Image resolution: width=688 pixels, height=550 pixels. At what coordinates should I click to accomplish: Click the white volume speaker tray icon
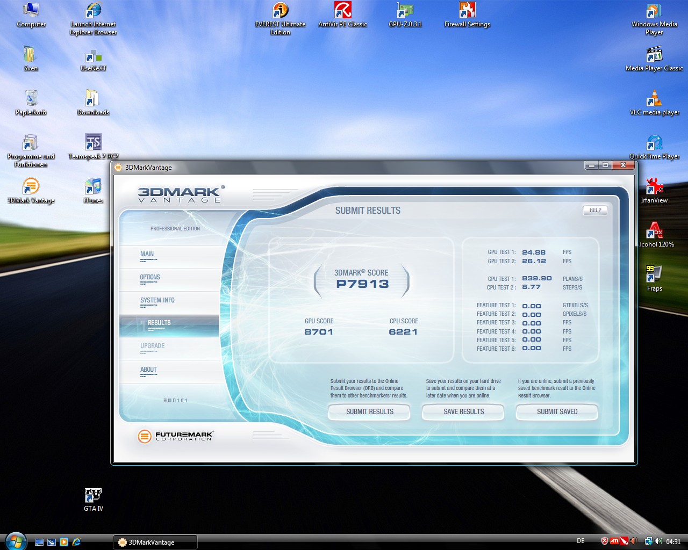coord(659,541)
